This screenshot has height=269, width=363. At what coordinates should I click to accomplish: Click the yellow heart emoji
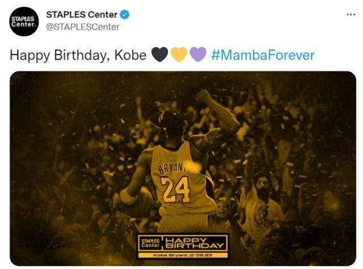[179, 55]
